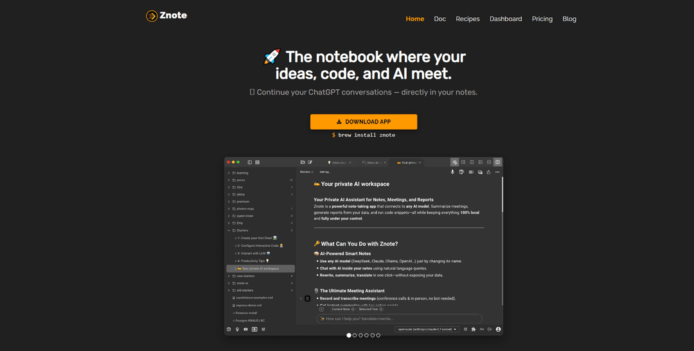
Task: Click the sidebar panel toggle icon near the traffic lights
Action: [x=249, y=163]
